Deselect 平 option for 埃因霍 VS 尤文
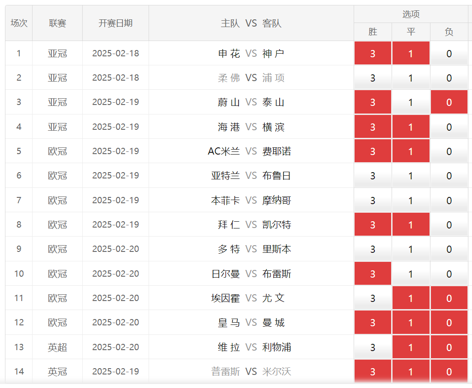The height and width of the screenshot is (388, 472). coord(411,298)
